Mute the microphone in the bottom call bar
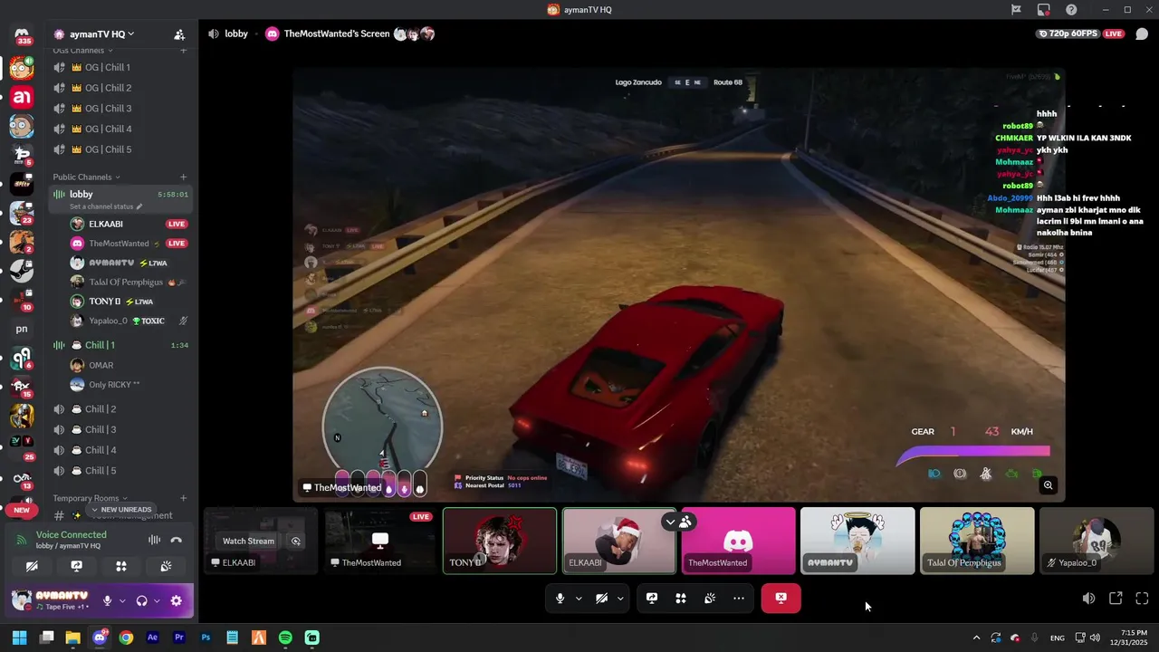This screenshot has height=652, width=1159. click(560, 599)
